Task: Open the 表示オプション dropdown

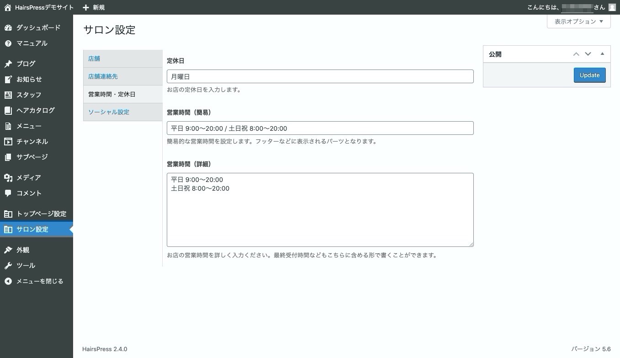Action: (578, 21)
